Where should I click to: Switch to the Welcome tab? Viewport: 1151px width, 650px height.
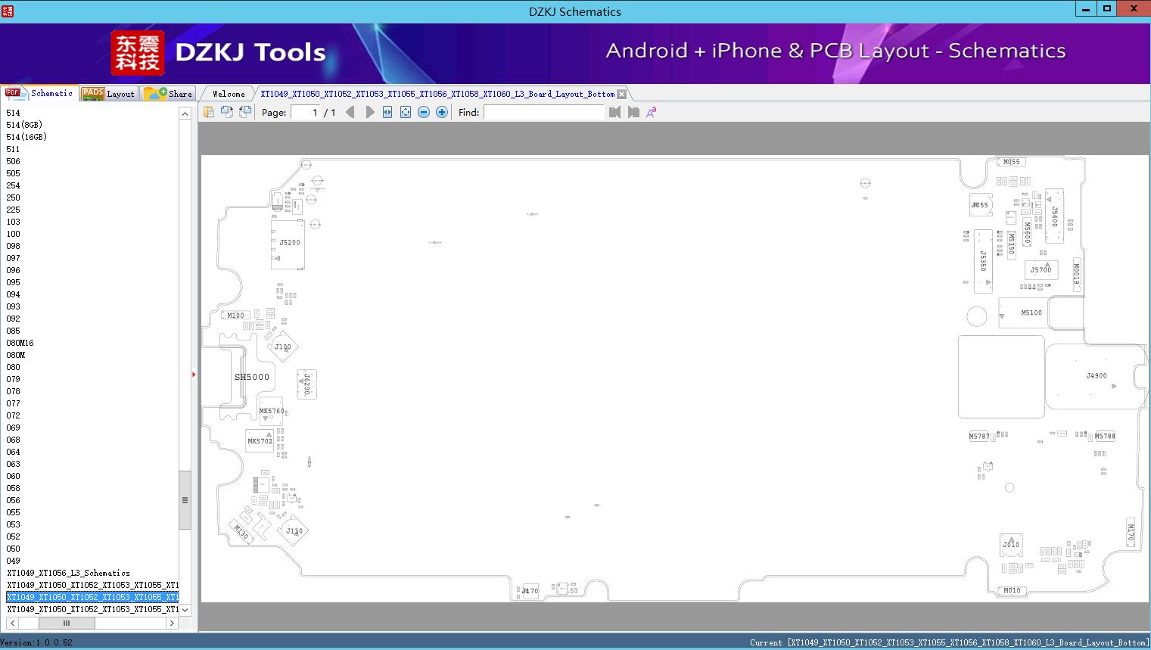tap(229, 94)
